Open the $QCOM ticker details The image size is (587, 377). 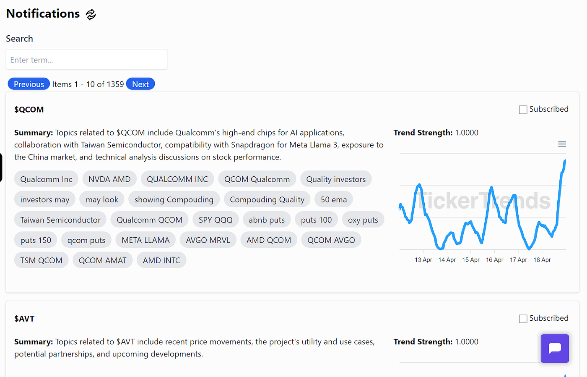[x=29, y=109]
